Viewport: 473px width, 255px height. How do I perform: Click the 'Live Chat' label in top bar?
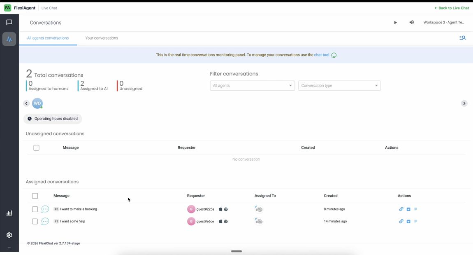click(49, 8)
